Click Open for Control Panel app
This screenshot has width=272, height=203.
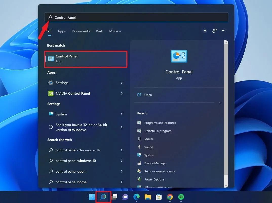pyautogui.click(x=148, y=95)
